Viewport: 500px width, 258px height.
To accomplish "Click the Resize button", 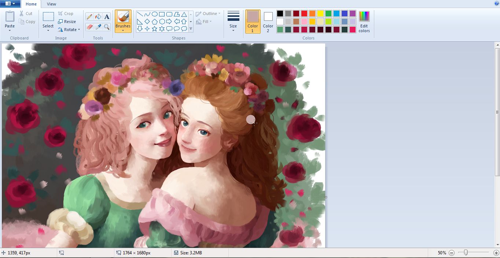I will point(67,22).
